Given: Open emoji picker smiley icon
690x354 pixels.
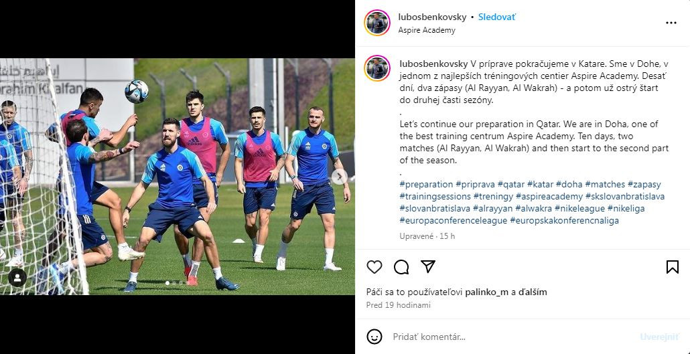Looking at the screenshot, I should pos(374,337).
